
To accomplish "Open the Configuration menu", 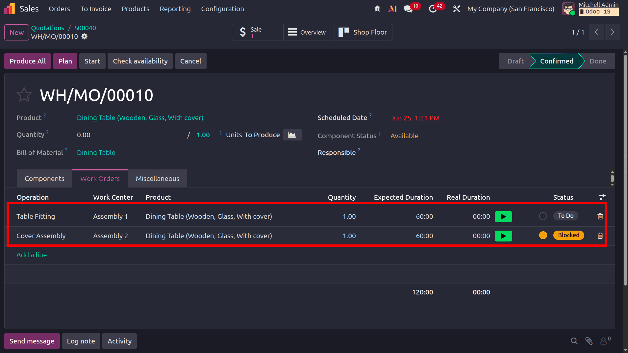I will click(222, 9).
